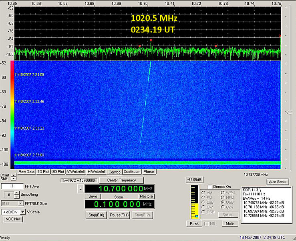Click the -82.05dB level readout button
Image resolution: width=296 pixels, height=241 pixels.
click(x=194, y=180)
